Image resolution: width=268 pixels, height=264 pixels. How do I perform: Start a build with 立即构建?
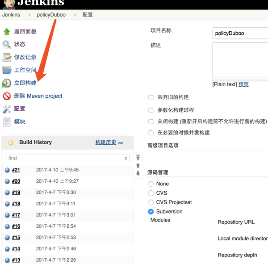pos(25,83)
